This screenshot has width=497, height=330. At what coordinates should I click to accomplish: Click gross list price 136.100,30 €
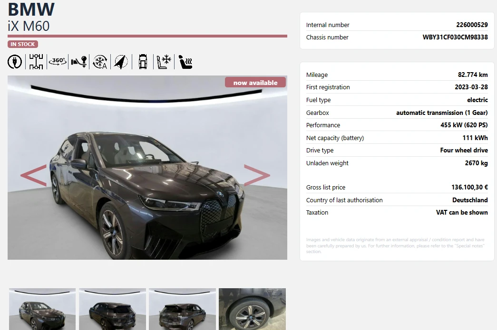(x=470, y=187)
